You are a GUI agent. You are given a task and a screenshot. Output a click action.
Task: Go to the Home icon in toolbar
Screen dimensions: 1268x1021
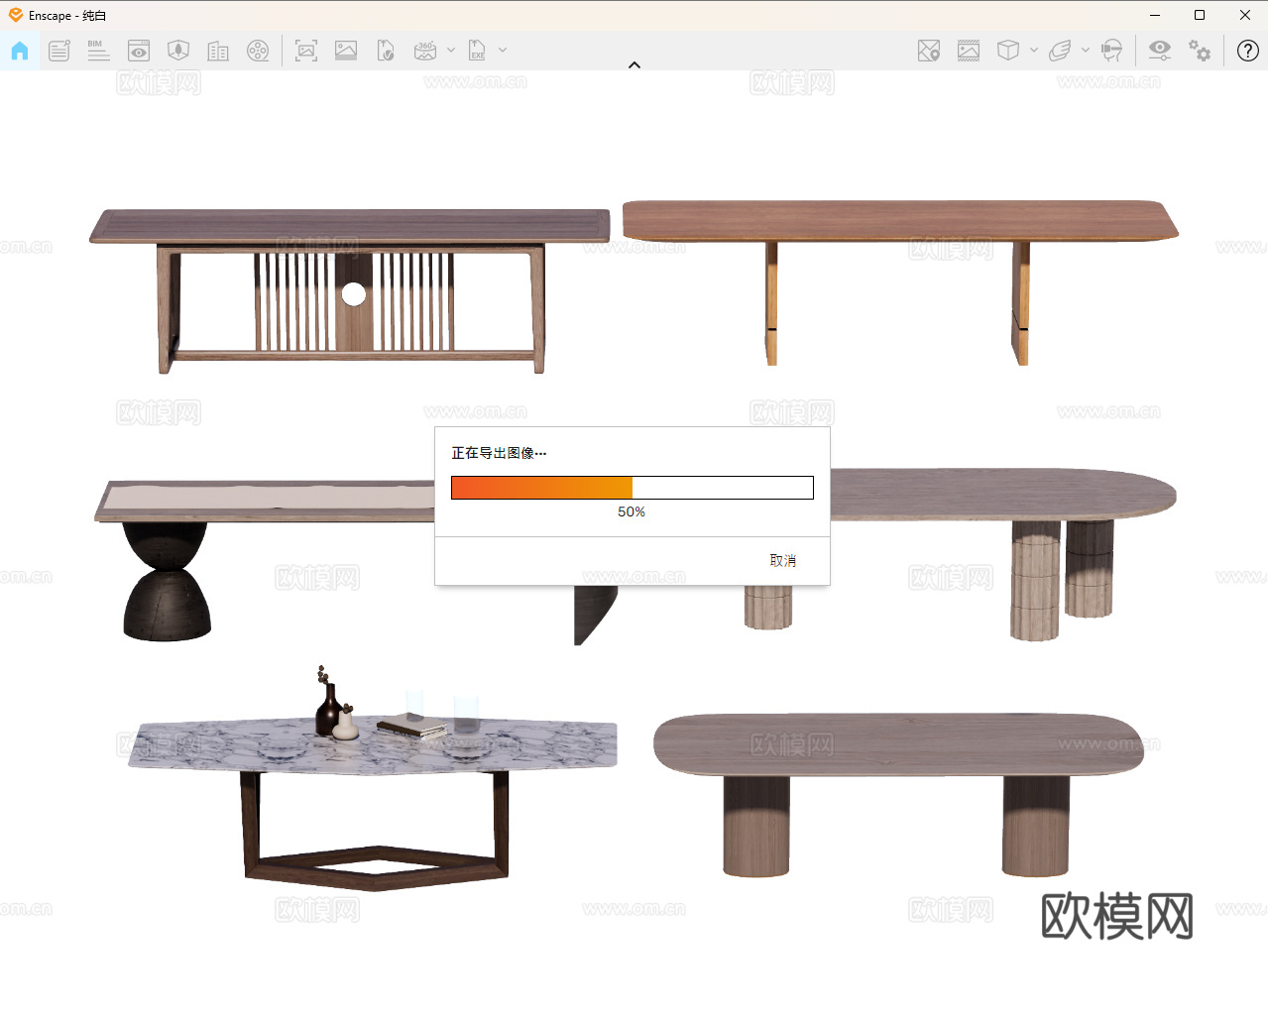[20, 51]
